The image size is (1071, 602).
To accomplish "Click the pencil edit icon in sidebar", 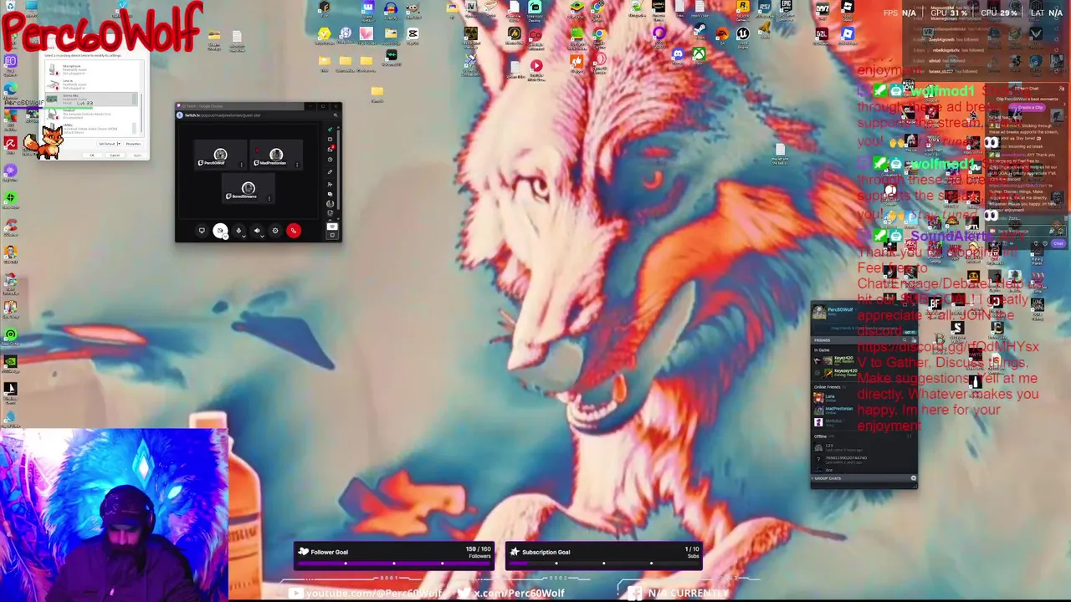I will coord(331,171).
